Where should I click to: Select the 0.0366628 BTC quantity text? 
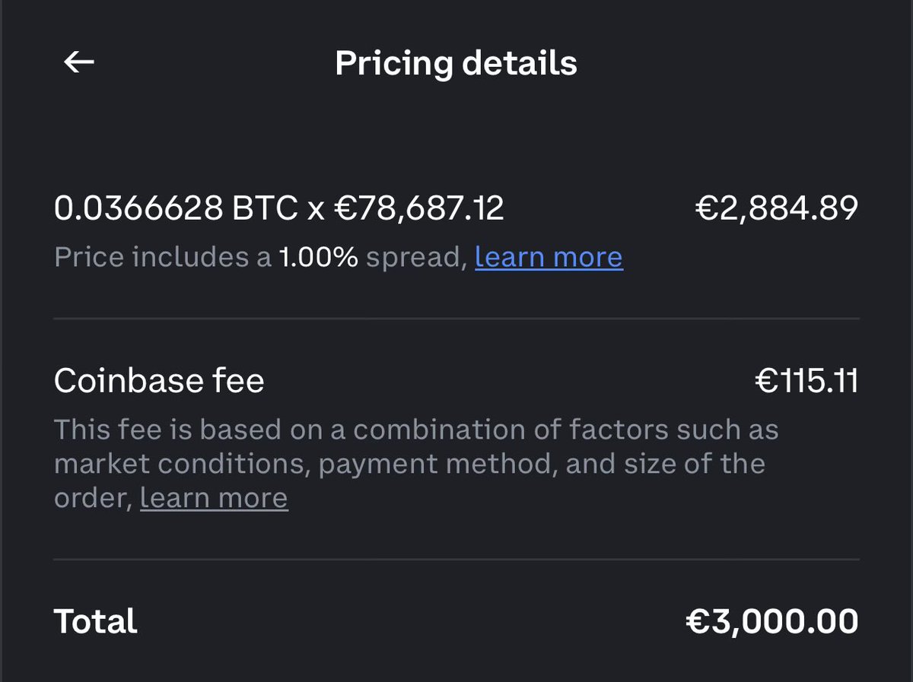pos(176,208)
